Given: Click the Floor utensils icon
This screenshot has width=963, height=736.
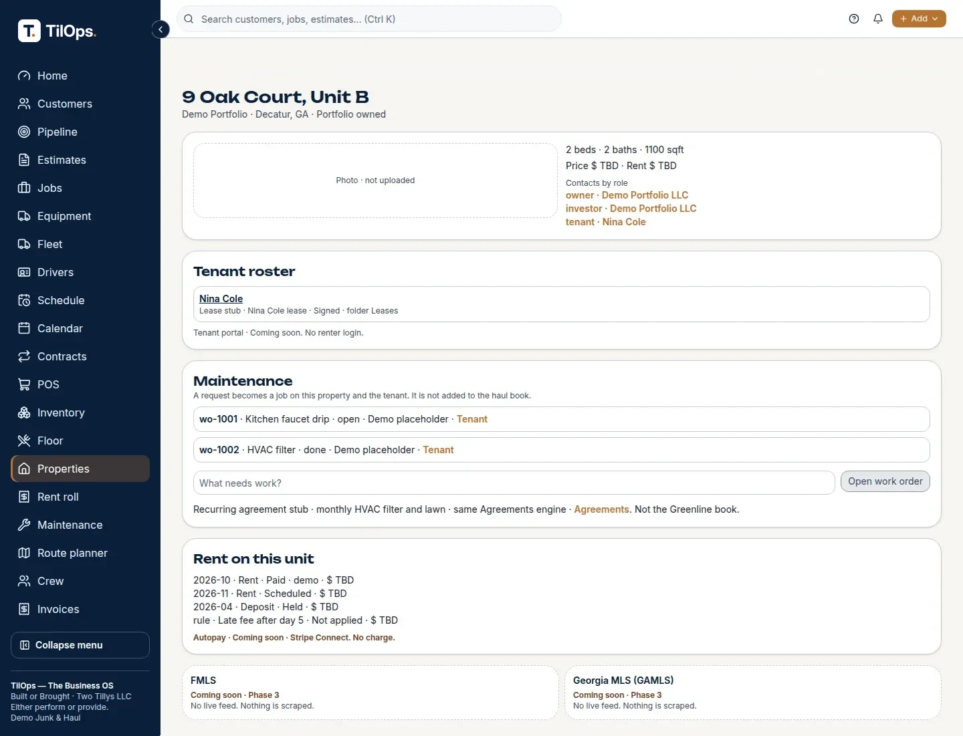Looking at the screenshot, I should pos(24,441).
